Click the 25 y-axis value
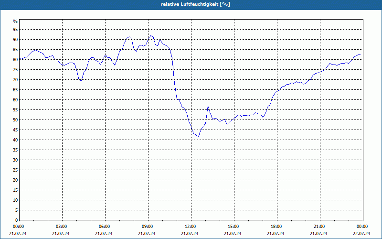This screenshot has width=382, height=239. [15, 170]
